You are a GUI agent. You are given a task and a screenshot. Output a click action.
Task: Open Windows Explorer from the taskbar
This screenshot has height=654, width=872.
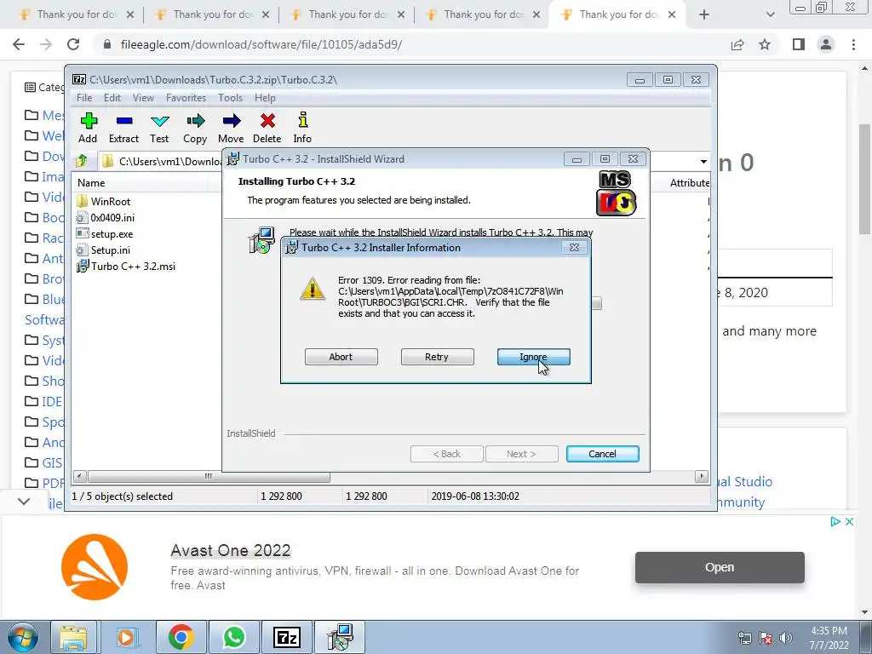click(73, 637)
